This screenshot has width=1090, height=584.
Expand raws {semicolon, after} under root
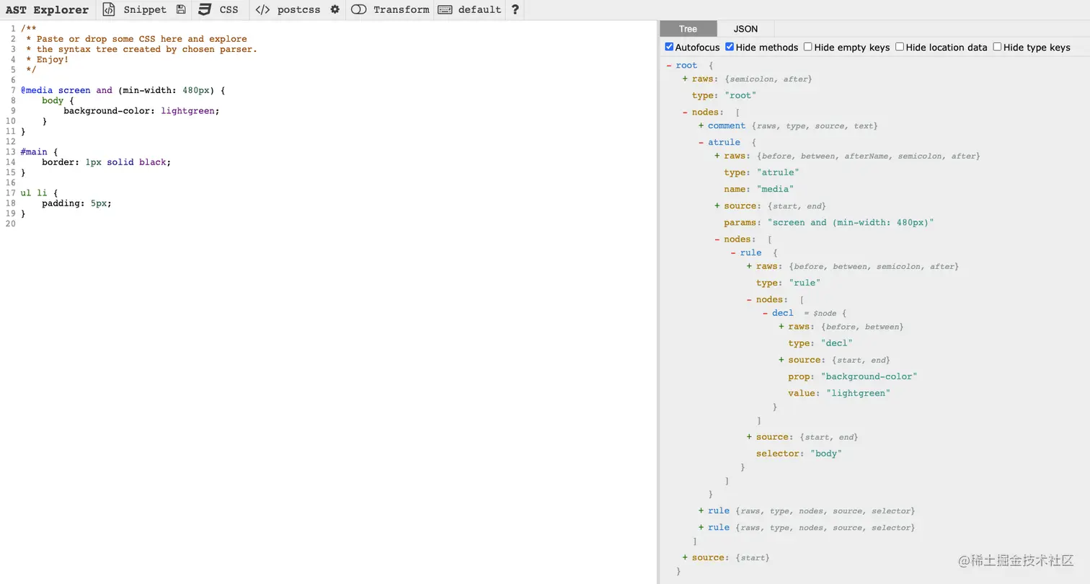point(685,79)
